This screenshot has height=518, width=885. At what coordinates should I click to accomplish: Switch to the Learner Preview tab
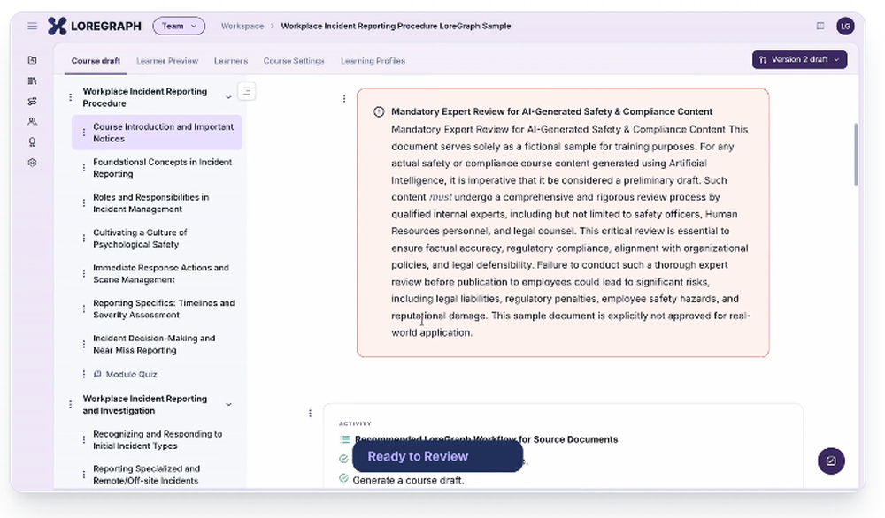pyautogui.click(x=167, y=61)
